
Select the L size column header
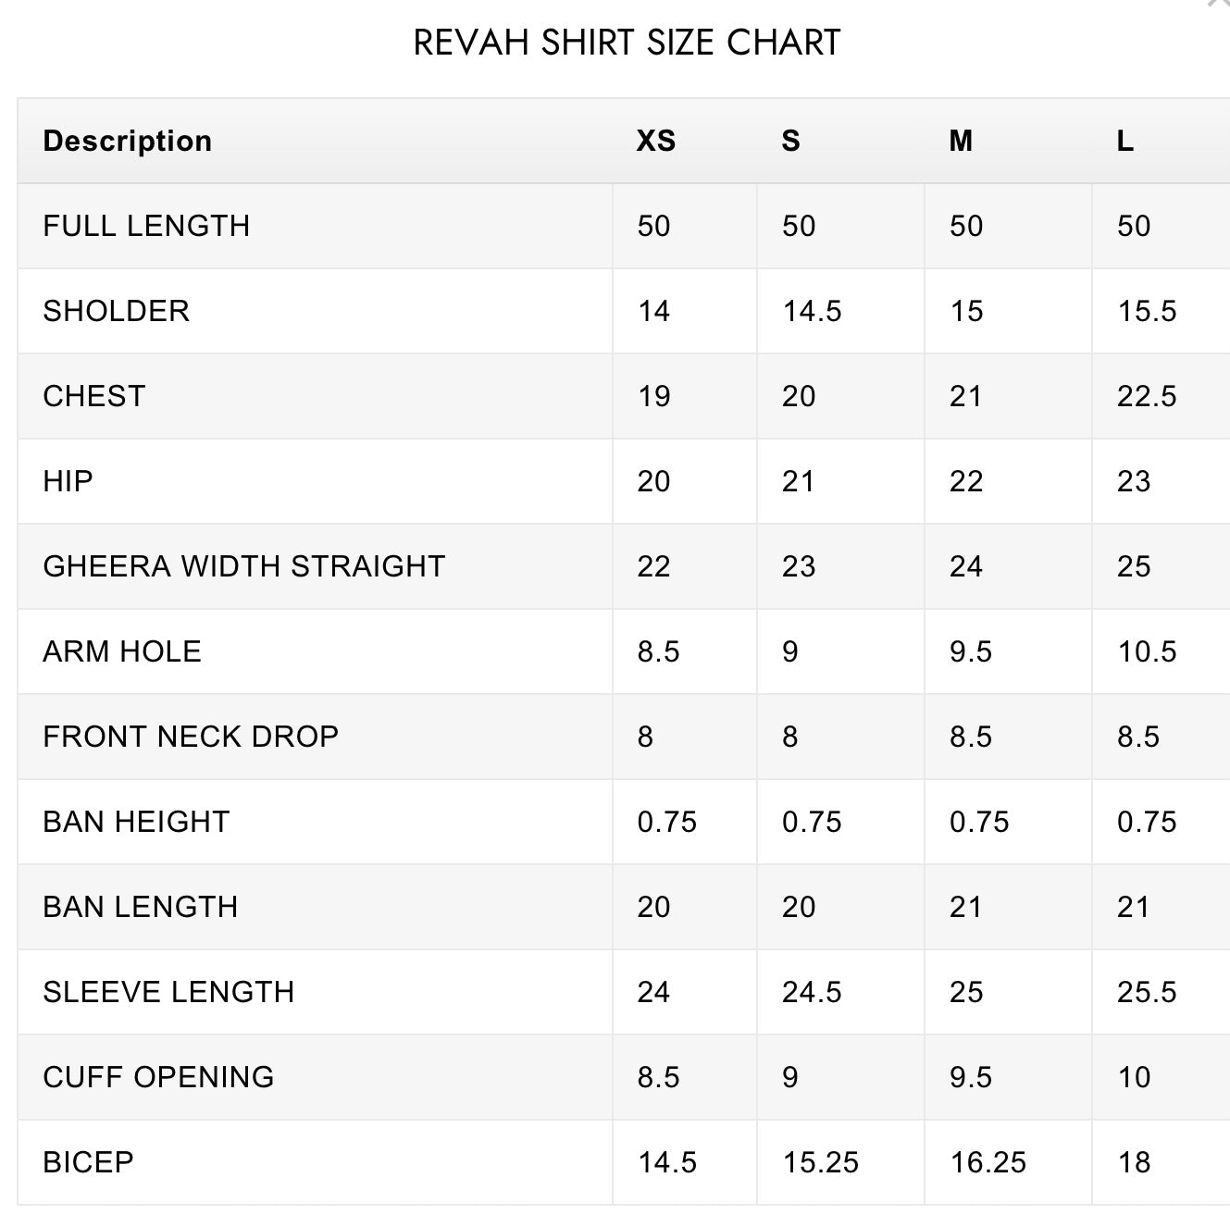(1124, 141)
